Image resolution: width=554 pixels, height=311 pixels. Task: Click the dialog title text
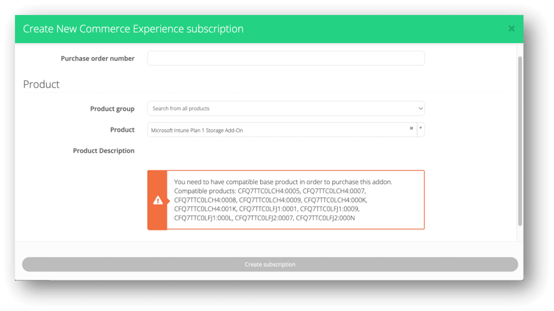[133, 29]
